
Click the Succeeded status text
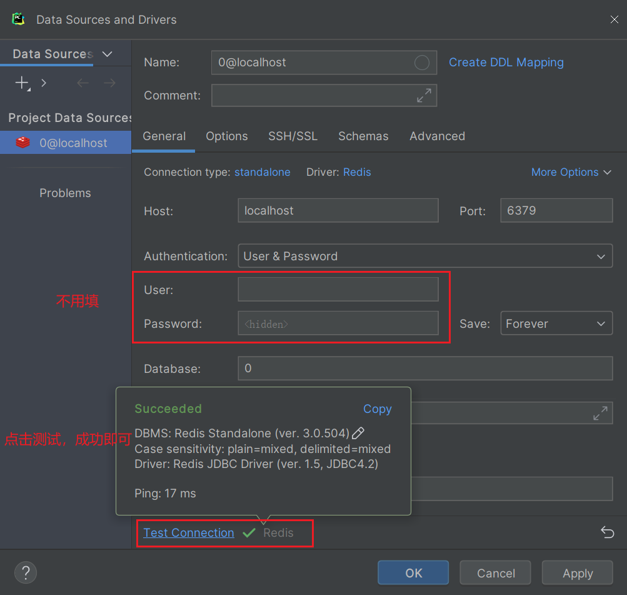[168, 409]
